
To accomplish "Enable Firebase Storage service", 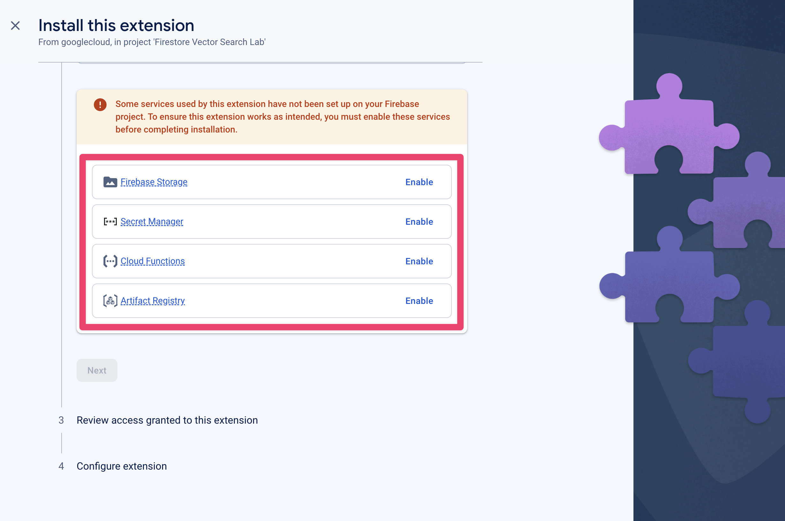I will (420, 182).
